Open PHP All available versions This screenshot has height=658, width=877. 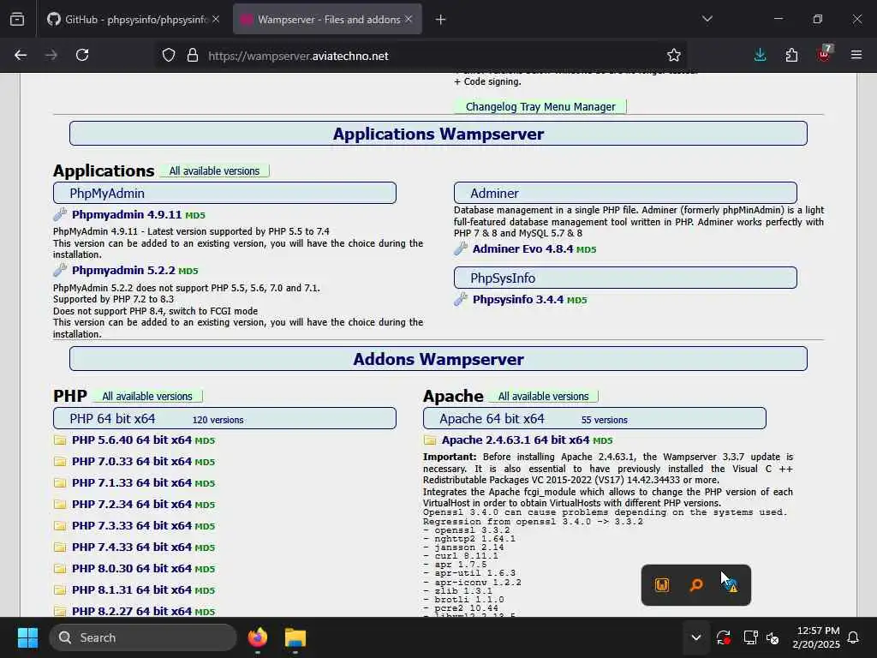coord(147,396)
